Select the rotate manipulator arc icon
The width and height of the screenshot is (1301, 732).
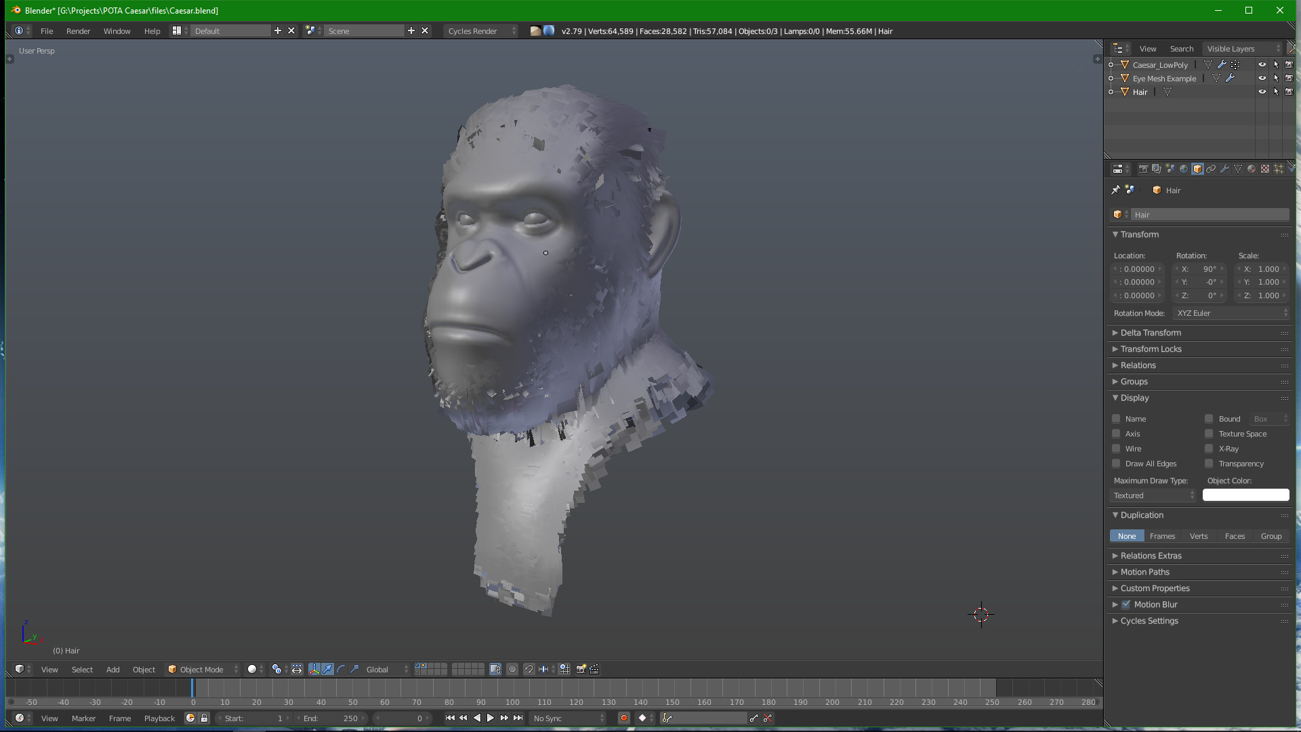click(341, 669)
